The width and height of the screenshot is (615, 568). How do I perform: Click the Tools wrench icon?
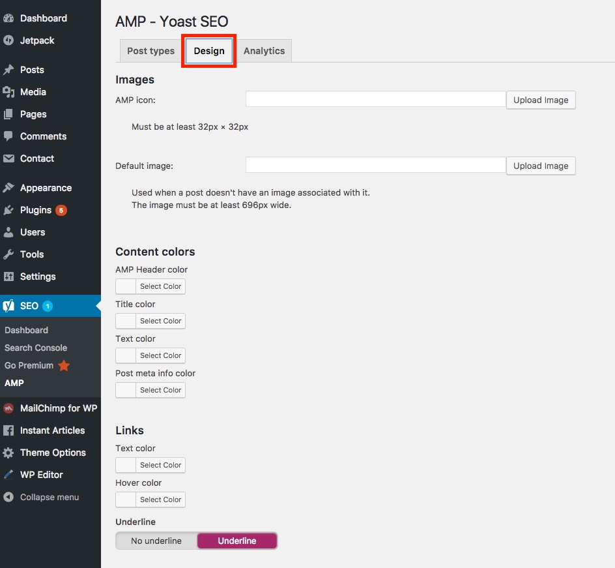click(8, 254)
